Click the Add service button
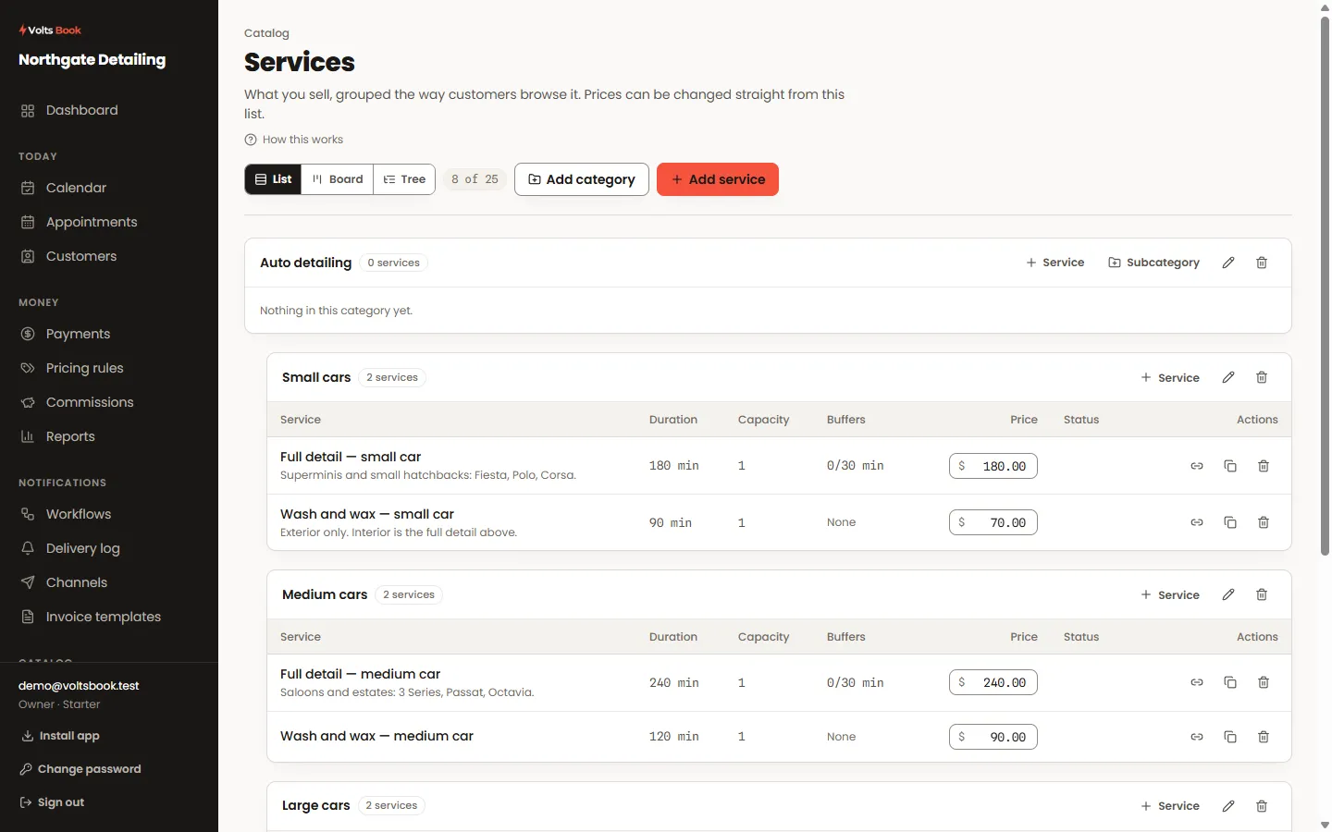1332x832 pixels. coord(718,179)
